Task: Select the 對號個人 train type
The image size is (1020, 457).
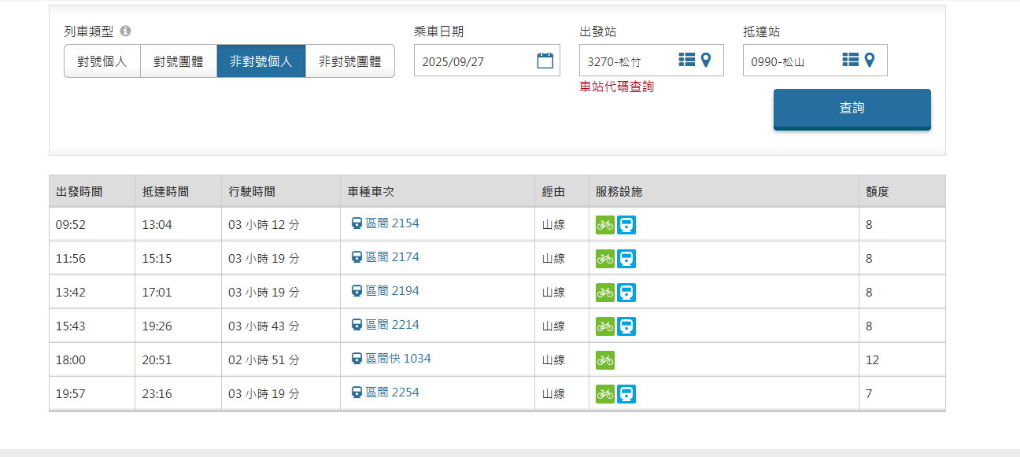Action: (102, 61)
